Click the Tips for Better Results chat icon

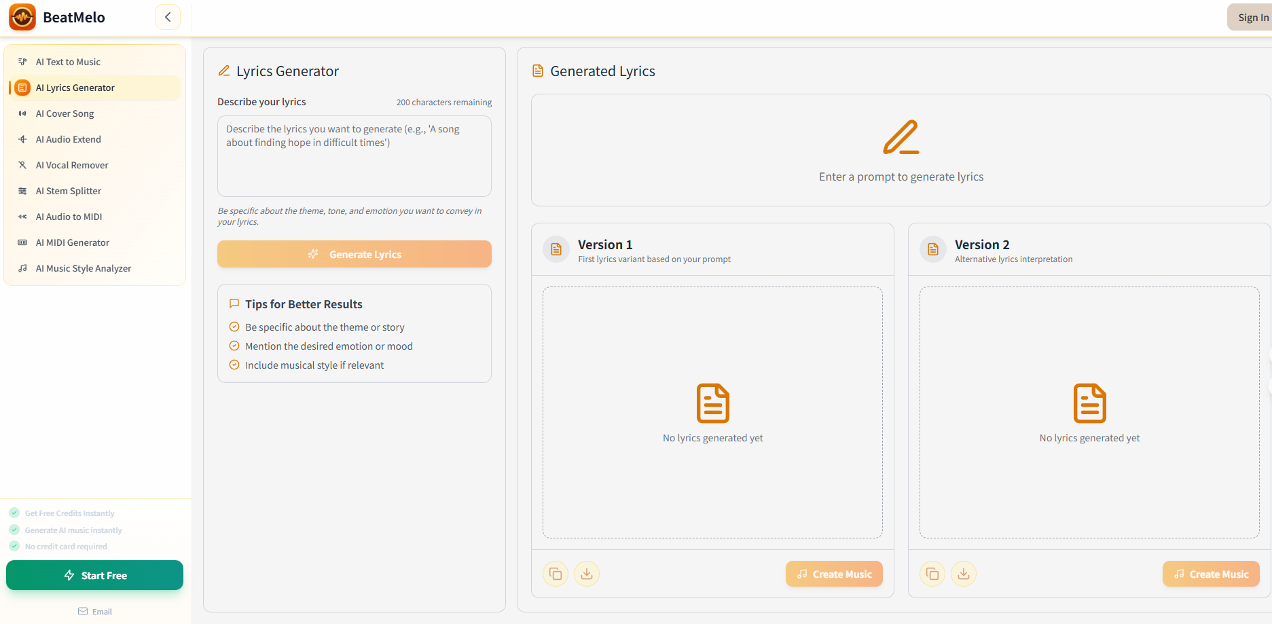(234, 304)
